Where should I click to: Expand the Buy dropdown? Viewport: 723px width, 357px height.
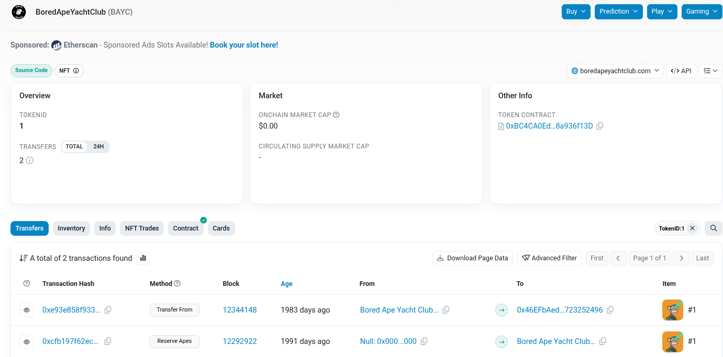click(x=576, y=11)
